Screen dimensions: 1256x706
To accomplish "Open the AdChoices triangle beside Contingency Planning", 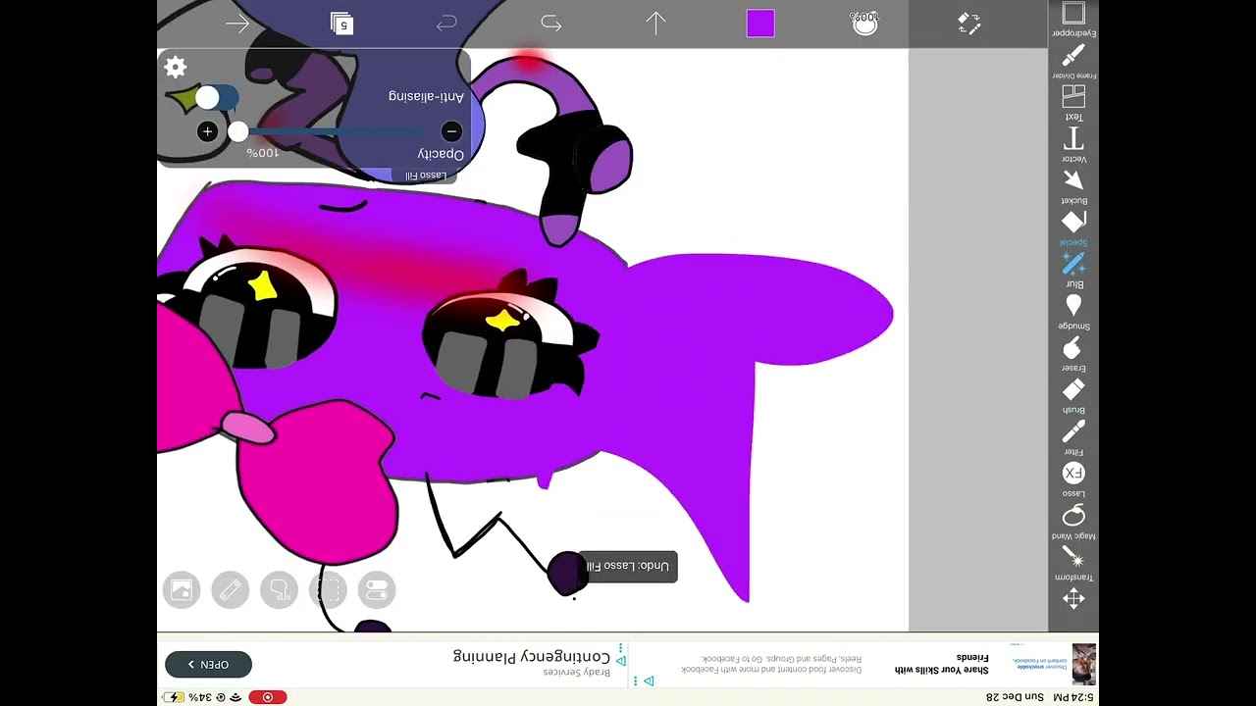I will (620, 660).
